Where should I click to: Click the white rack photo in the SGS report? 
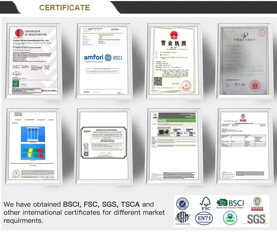pyautogui.click(x=33, y=134)
